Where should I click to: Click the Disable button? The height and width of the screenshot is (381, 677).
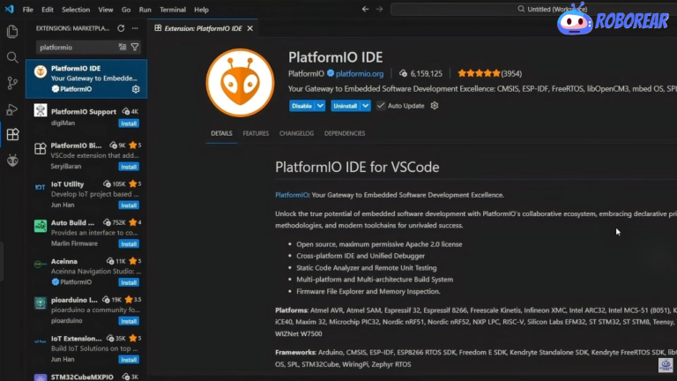(x=301, y=106)
